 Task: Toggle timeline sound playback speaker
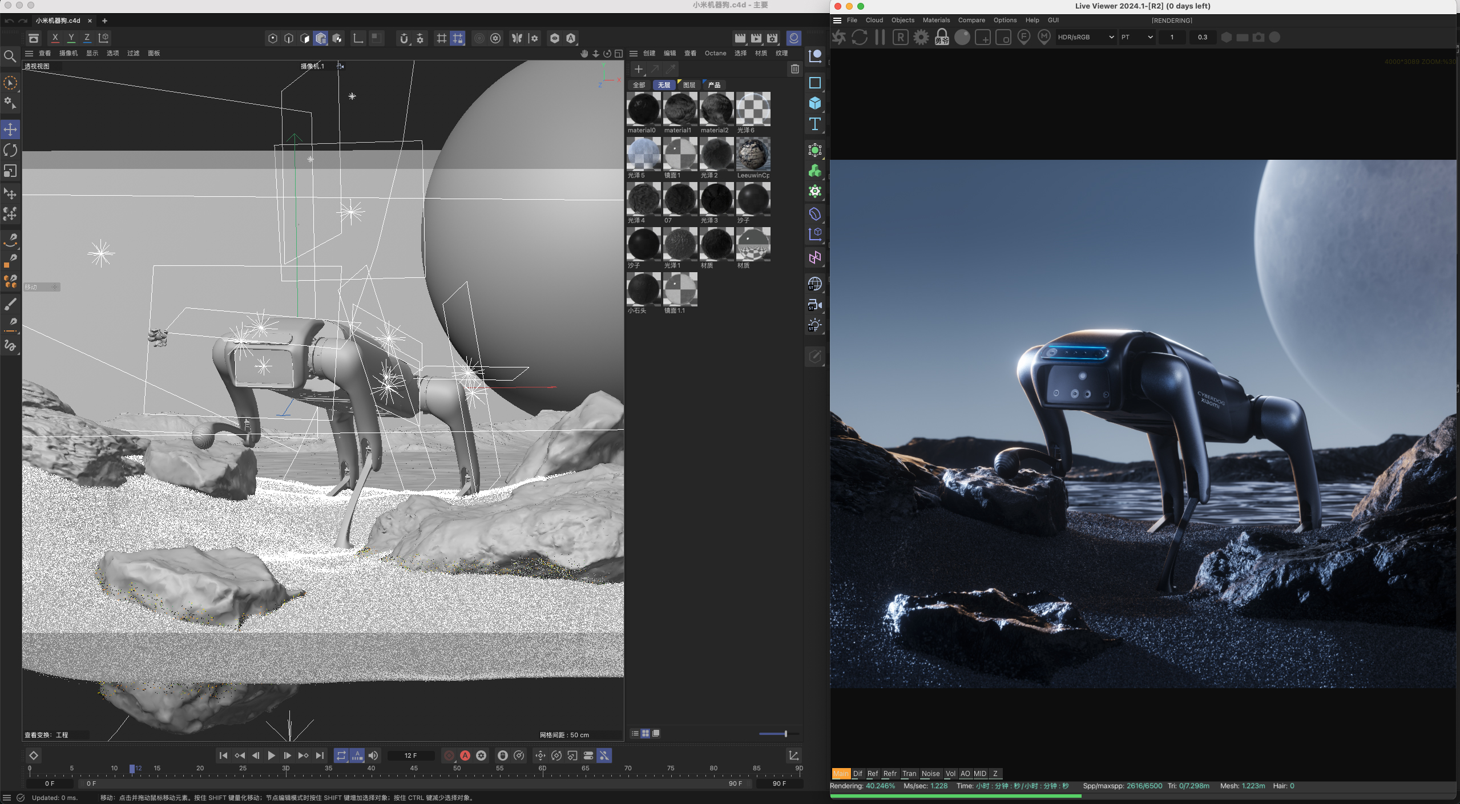click(373, 755)
